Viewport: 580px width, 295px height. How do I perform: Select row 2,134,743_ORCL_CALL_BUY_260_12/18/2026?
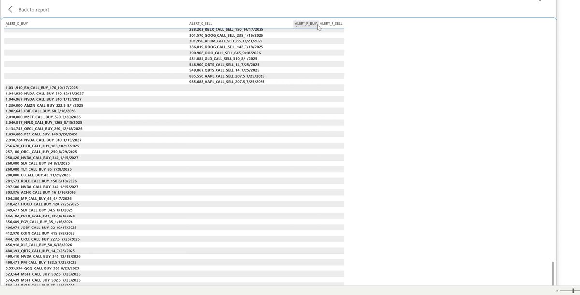pos(174,128)
